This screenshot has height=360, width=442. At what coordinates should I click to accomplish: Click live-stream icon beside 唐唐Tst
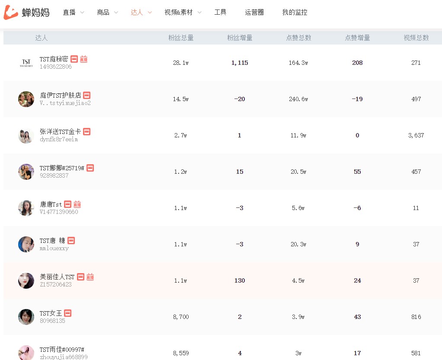(x=77, y=204)
